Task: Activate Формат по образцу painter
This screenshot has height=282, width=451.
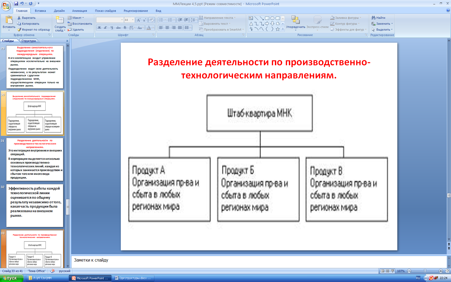Action: (34, 30)
